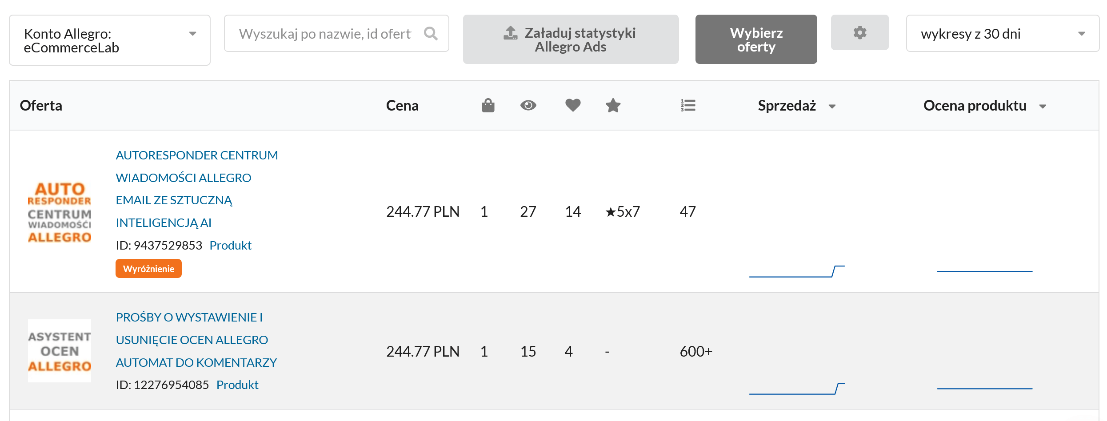
Task: Open settings with the gear icon
Action: [x=859, y=33]
